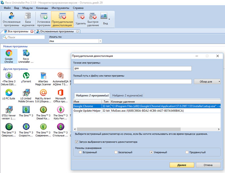Open the Вид menu
This screenshot has width=225, height=173.
coord(17,8)
